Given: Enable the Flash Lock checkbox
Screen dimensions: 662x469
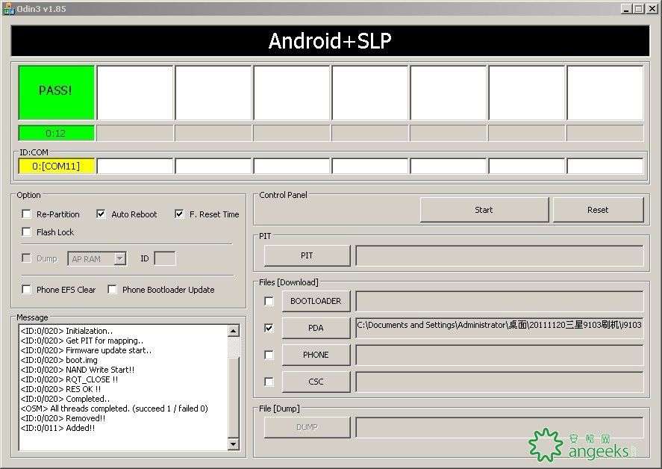Looking at the screenshot, I should (26, 232).
